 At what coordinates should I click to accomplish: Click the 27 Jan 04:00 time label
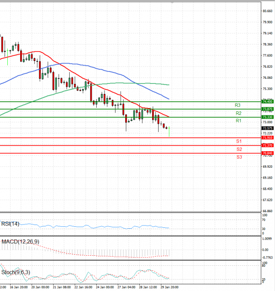[126, 287]
